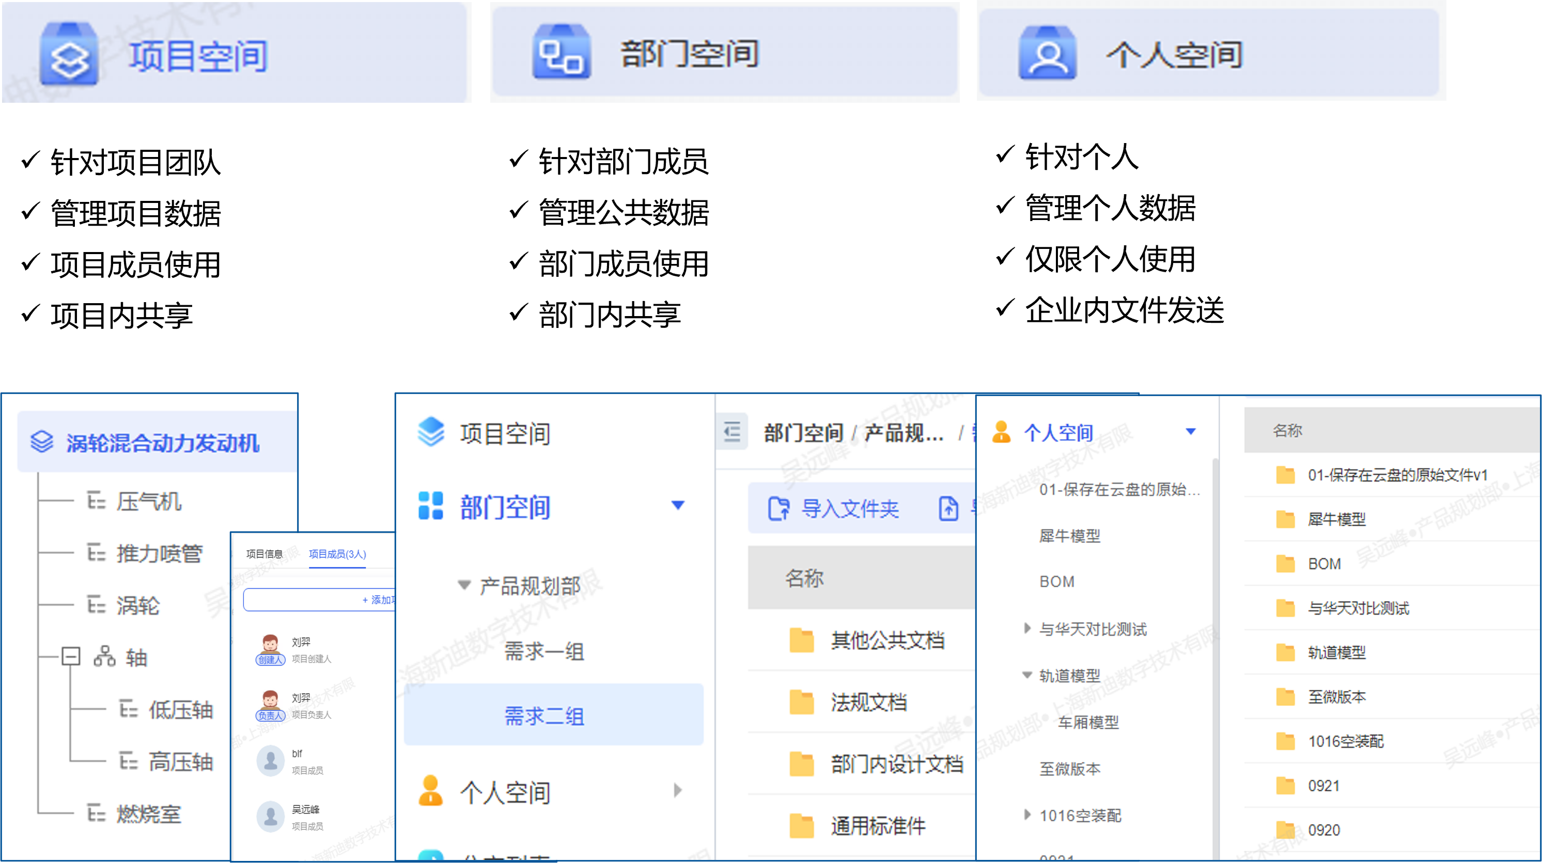This screenshot has height=863, width=1542.
Task: Collapse the 轴 tree node
Action: 71,656
